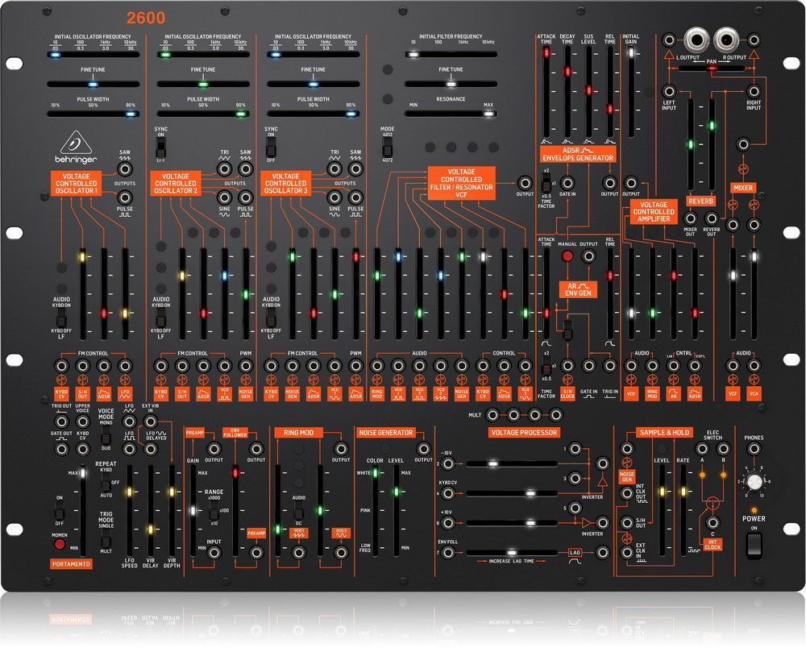
Task: Click the AR Env Gen OUTPUT jack
Action: 588,256
